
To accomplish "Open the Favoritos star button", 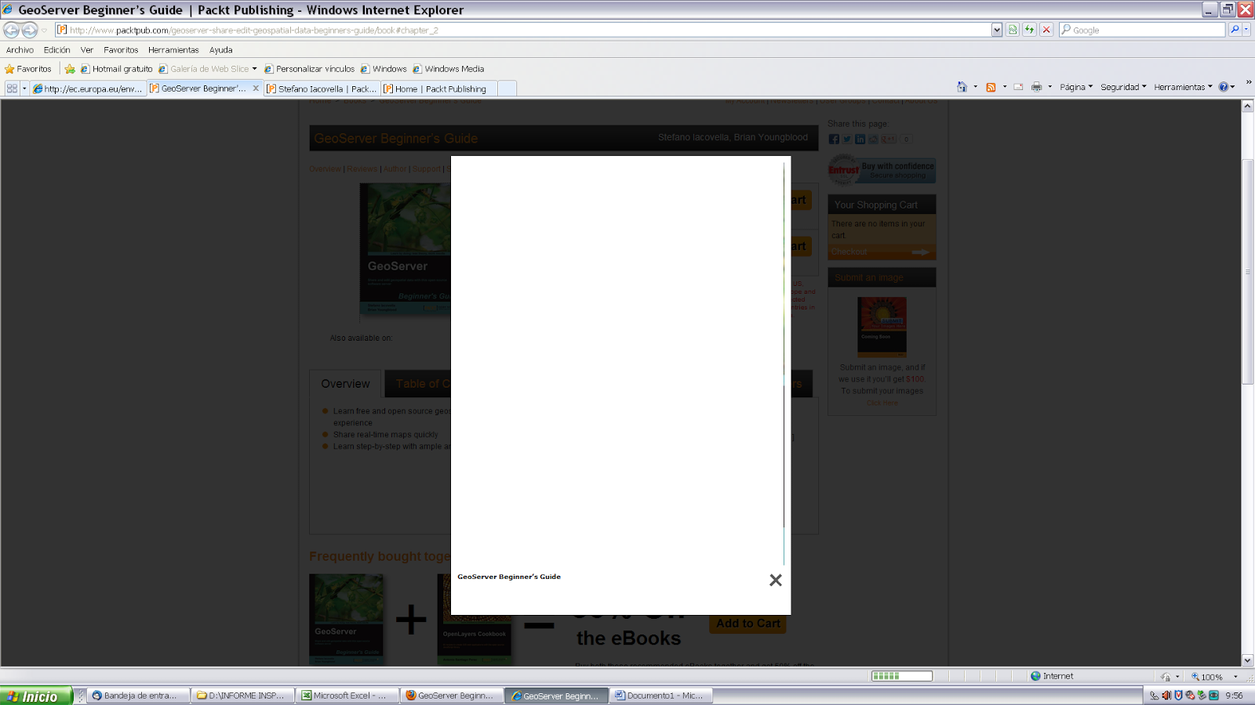I will point(28,69).
